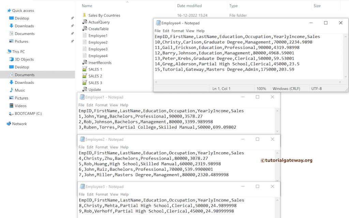Click the Pictures icon under Quick access
This screenshot has height=218, width=349.
[11, 41]
